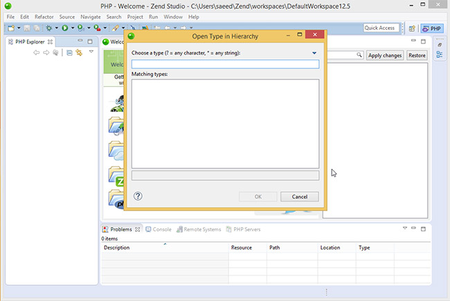The image size is (450, 301).
Task: Close the Problems view
Action: 138,229
